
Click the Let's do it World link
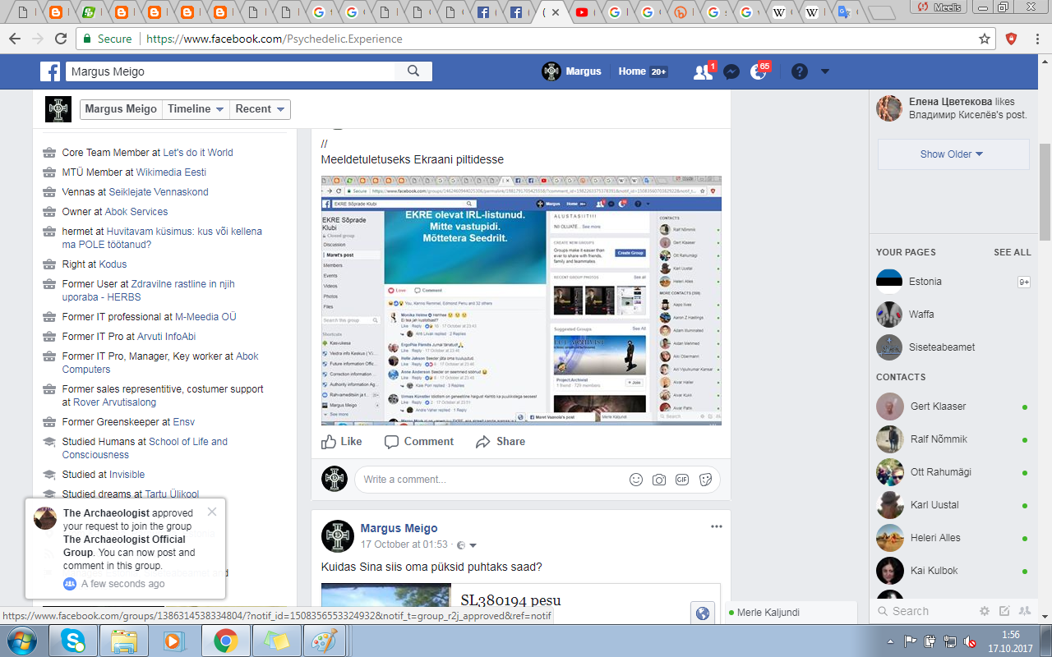click(x=198, y=153)
